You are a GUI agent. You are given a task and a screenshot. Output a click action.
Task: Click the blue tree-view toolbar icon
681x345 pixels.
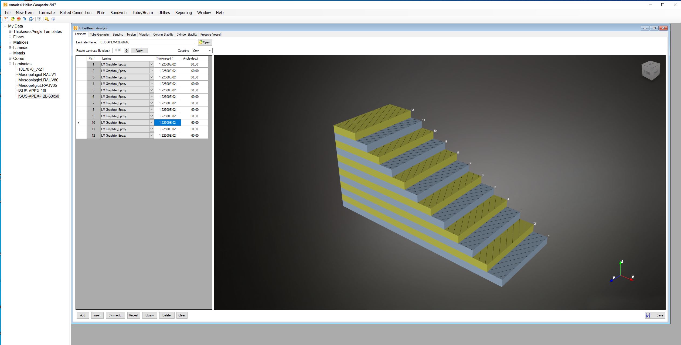pyautogui.click(x=25, y=19)
